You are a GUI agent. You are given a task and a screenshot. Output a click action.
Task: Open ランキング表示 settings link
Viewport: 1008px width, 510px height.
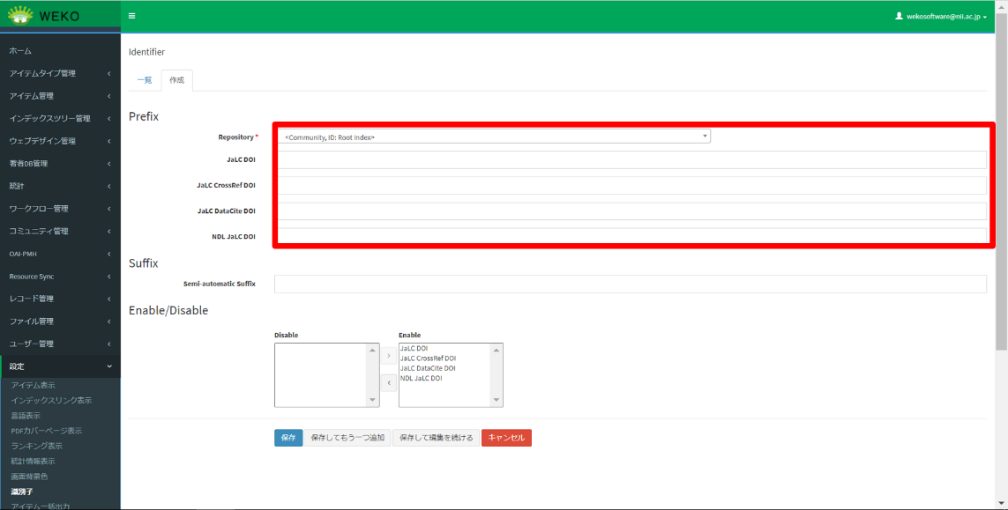[37, 446]
